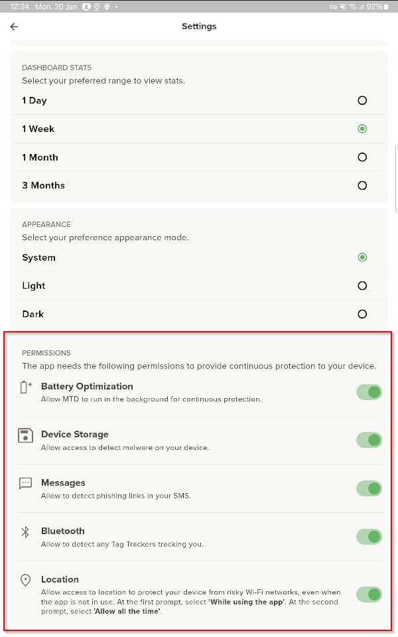Turn off Device Storage permission switch
The width and height of the screenshot is (398, 637).
pyautogui.click(x=369, y=440)
